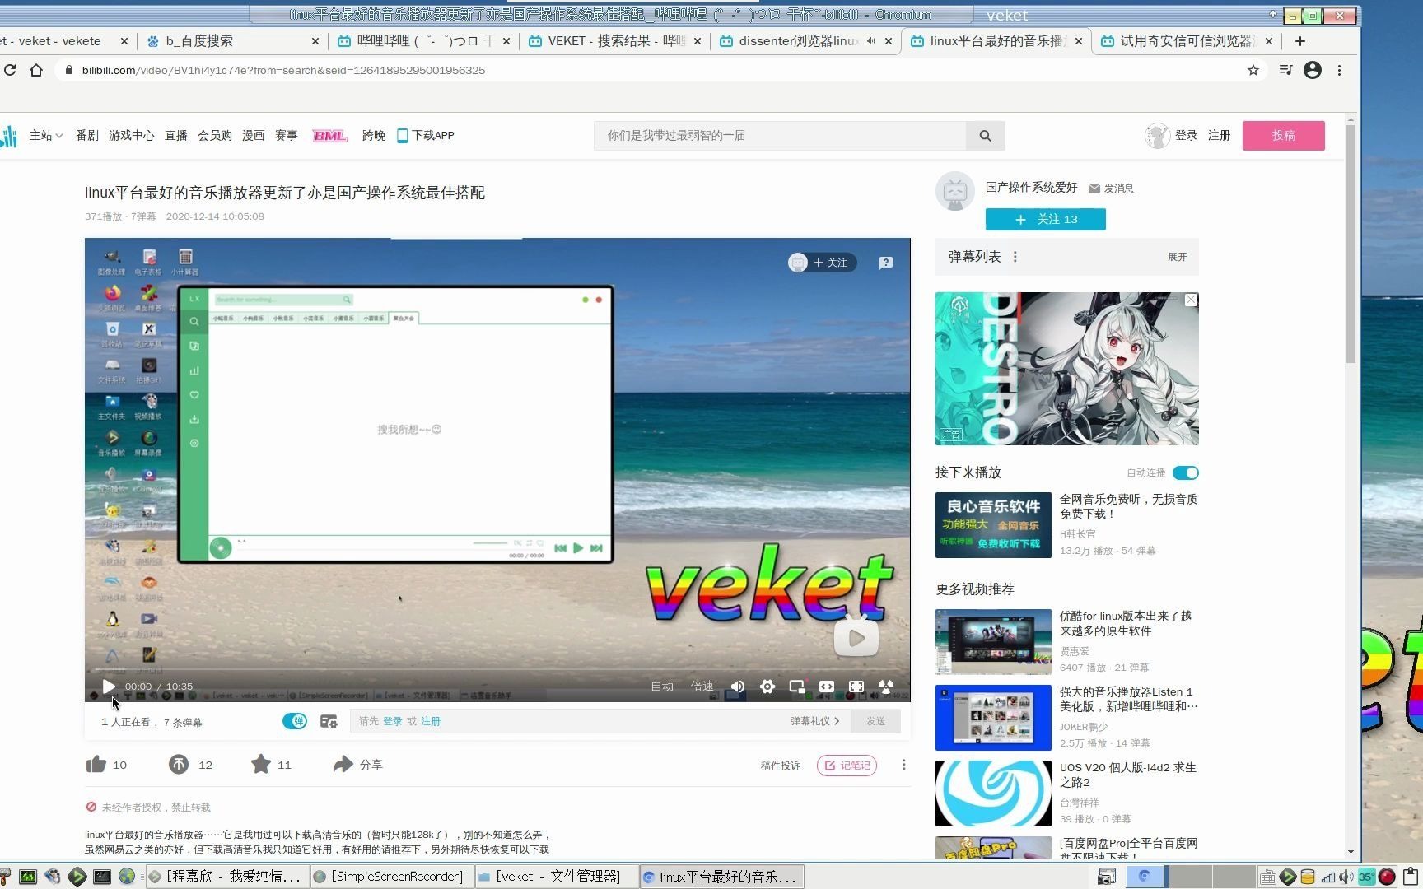Close the advertisement banner with the X
Screen dimensions: 1423x889
(x=1191, y=300)
